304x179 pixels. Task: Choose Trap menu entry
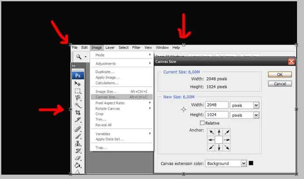(x=122, y=148)
